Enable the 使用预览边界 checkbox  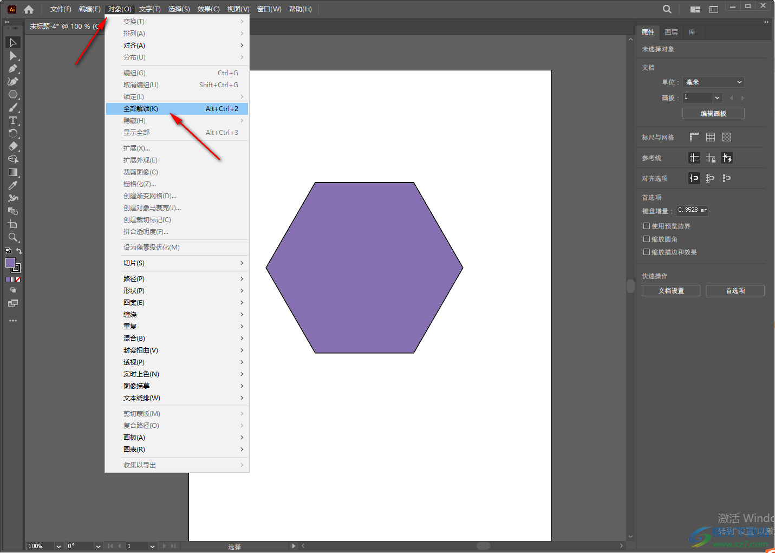pos(647,226)
